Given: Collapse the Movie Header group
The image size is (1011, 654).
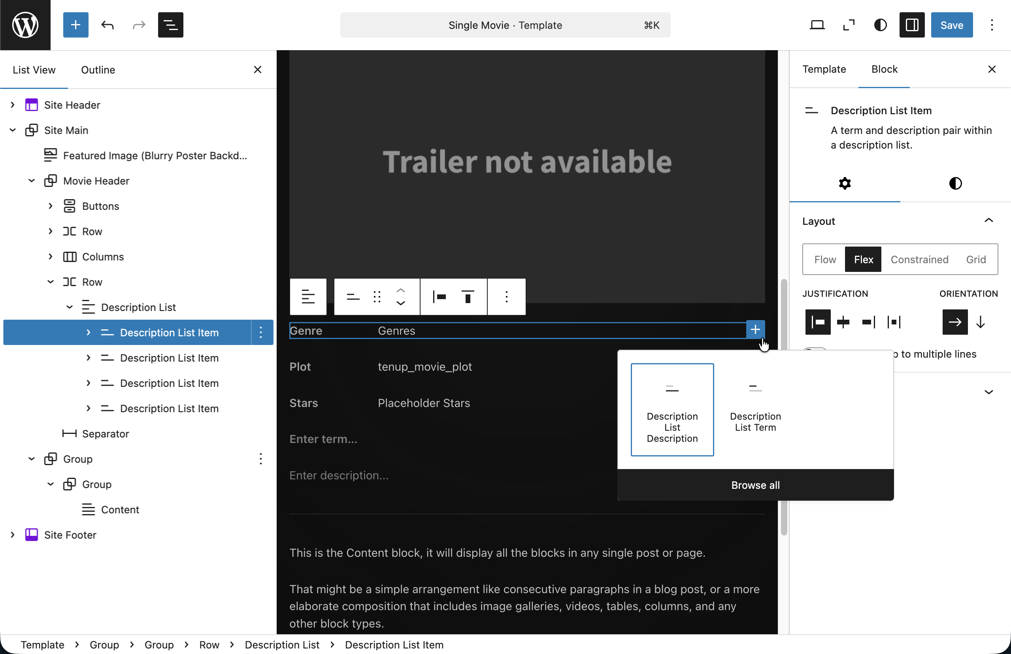Looking at the screenshot, I should tap(32, 181).
